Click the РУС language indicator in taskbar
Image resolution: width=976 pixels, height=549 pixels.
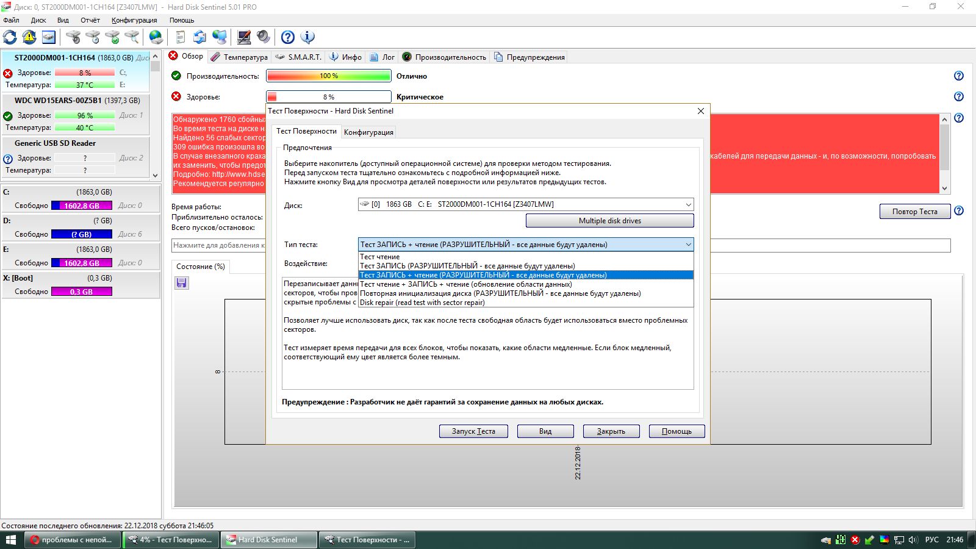coord(931,540)
